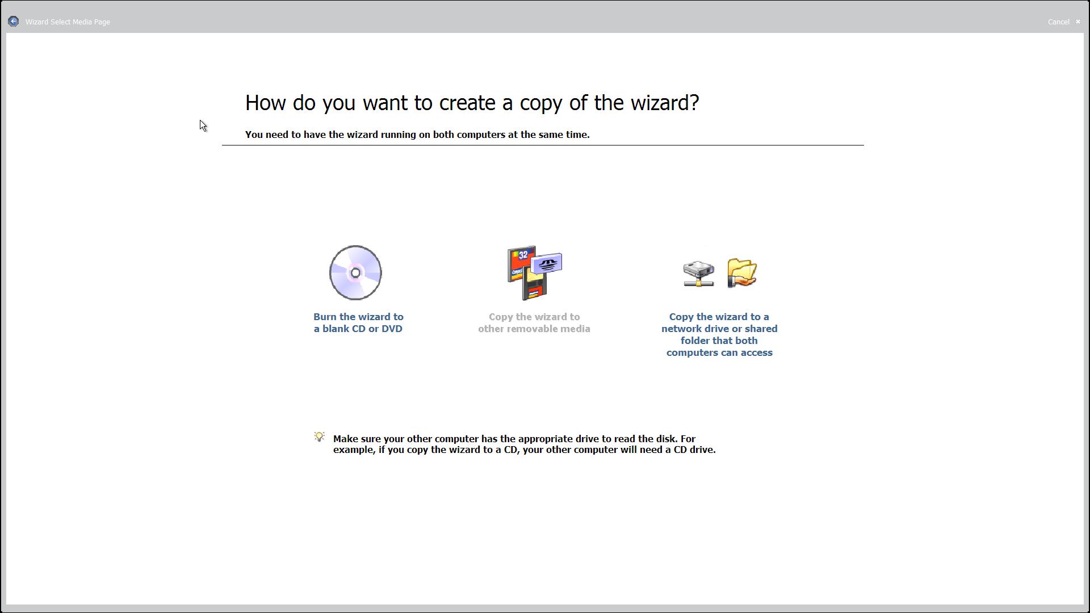Click grayed Copy to other removable media option
1090x613 pixels.
(x=534, y=322)
